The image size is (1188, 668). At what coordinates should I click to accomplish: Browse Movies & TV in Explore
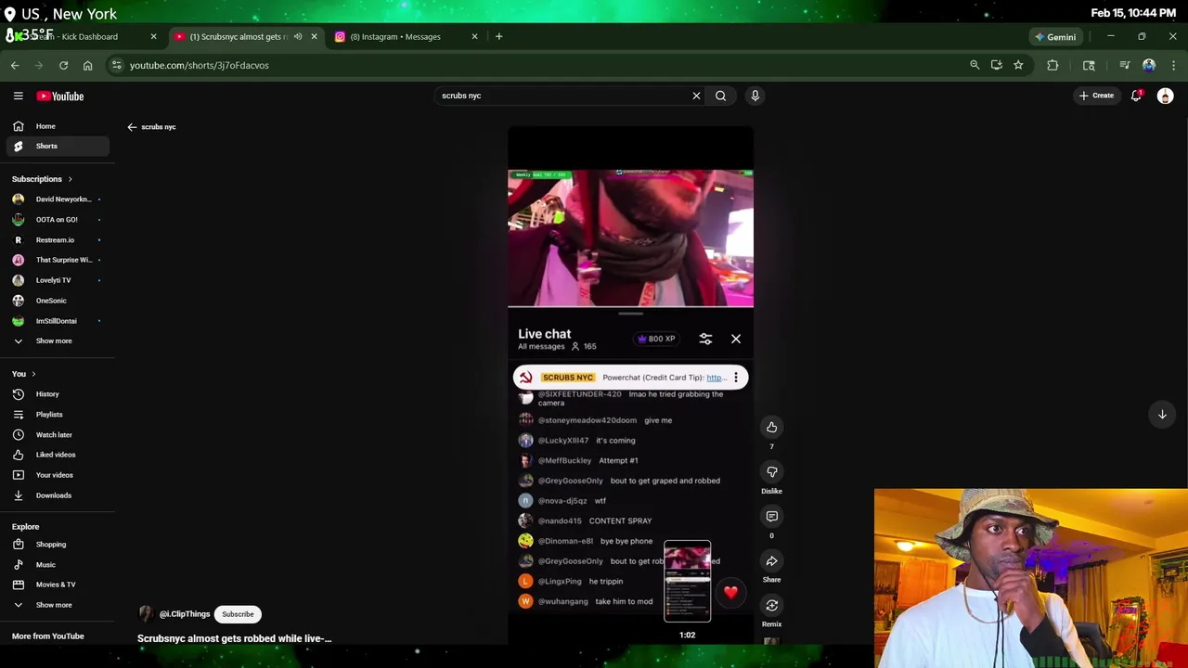(56, 584)
